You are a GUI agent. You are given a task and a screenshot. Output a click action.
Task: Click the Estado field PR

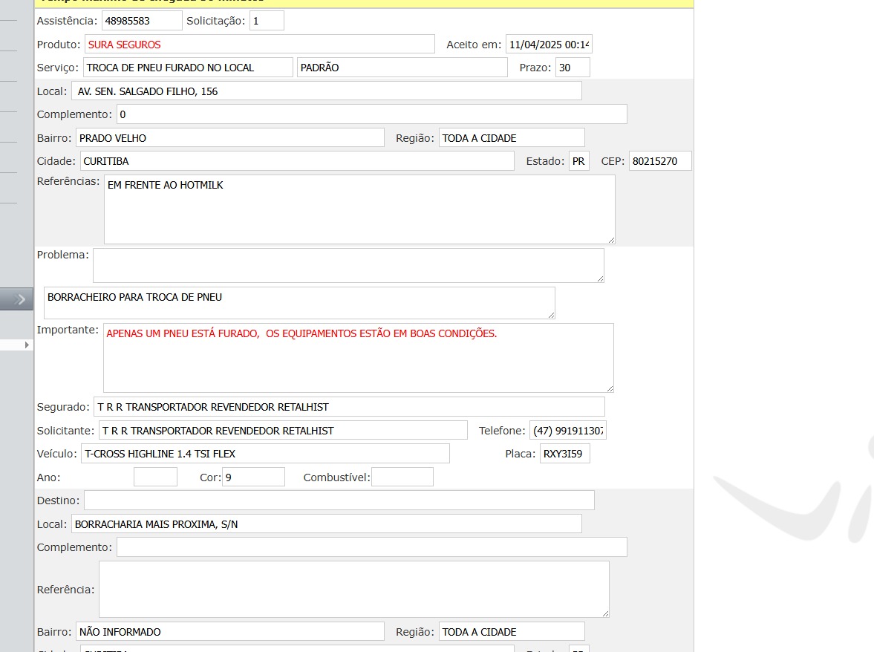(x=579, y=161)
